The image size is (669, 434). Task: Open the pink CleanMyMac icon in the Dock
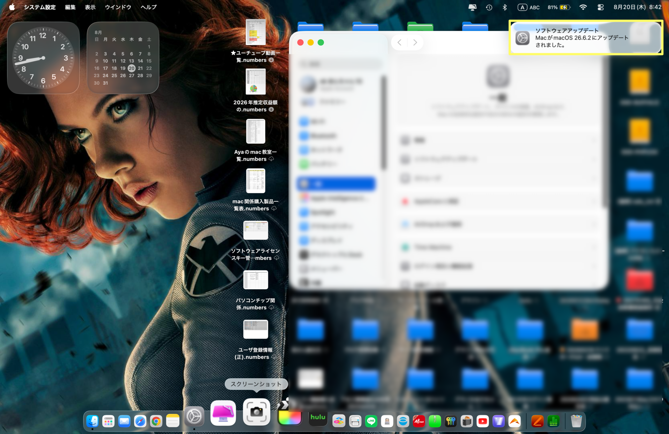(223, 412)
